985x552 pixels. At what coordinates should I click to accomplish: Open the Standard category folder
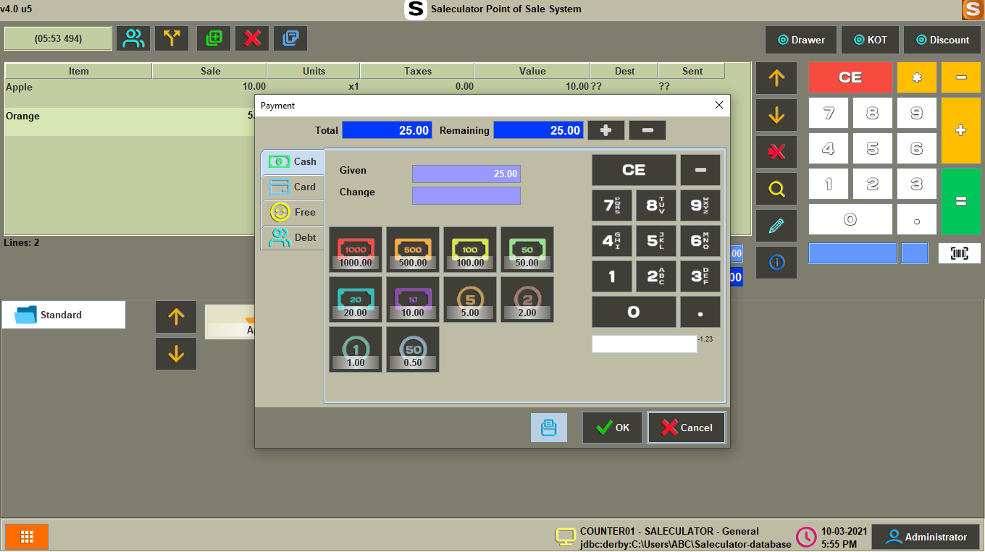pos(64,315)
